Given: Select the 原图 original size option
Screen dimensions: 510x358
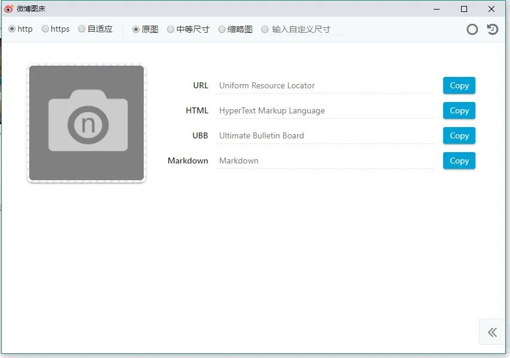Looking at the screenshot, I should coord(136,29).
